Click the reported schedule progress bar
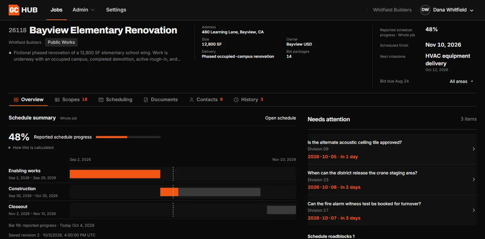 128,137
